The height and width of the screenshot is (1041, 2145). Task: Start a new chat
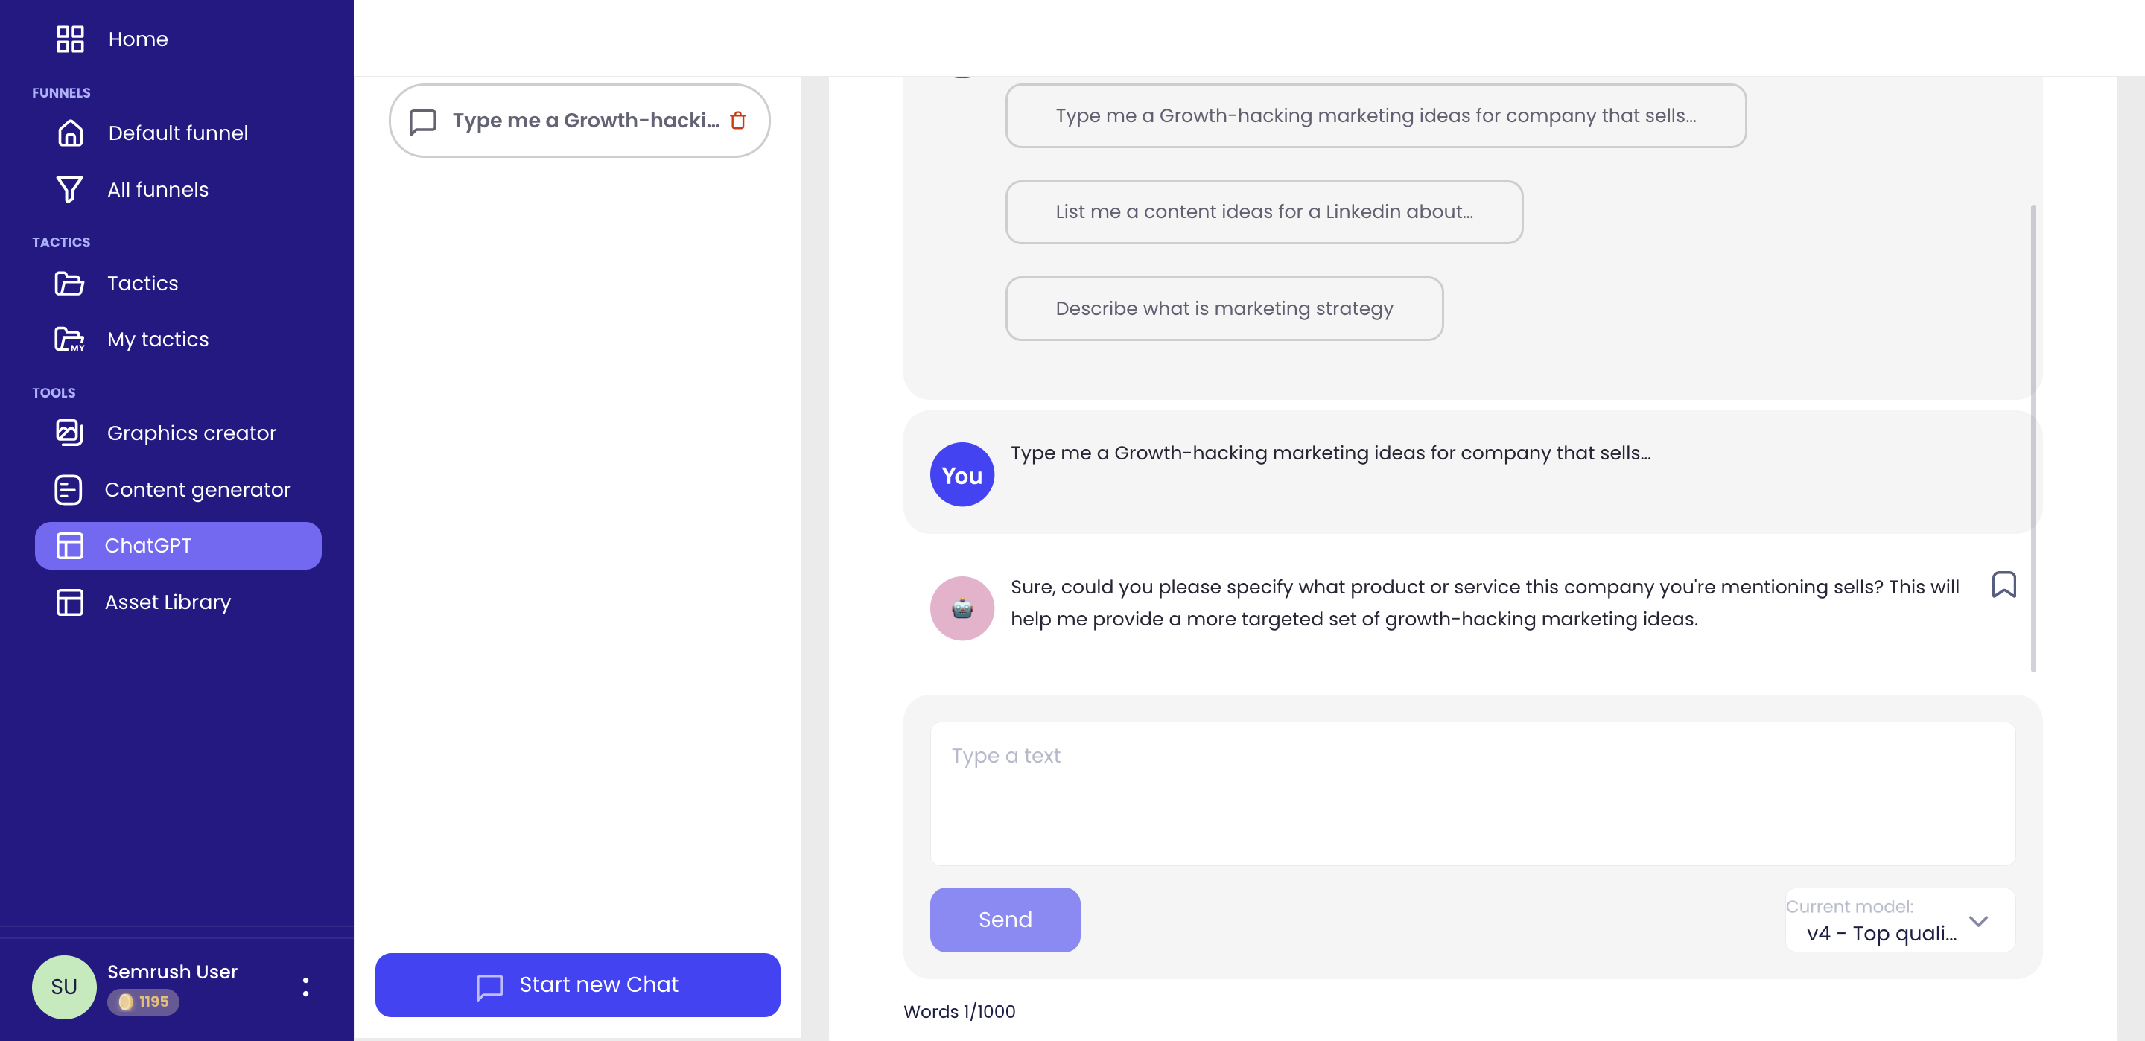pos(577,985)
